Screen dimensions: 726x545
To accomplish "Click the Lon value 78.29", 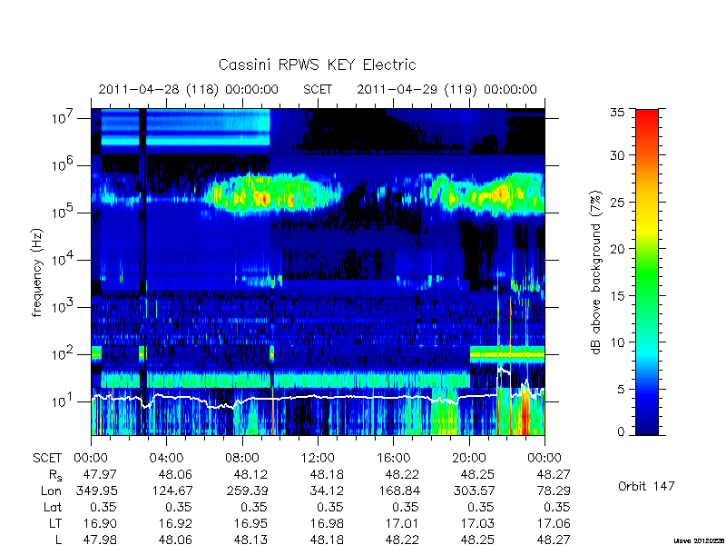I will point(554,490).
